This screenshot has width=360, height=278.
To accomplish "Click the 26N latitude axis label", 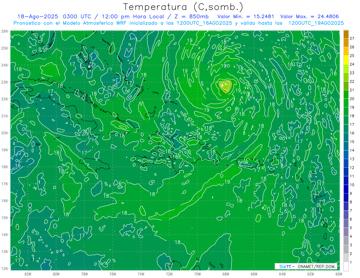I will point(4,31).
